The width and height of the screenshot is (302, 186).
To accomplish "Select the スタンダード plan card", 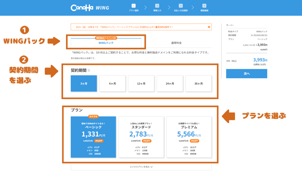I will coord(141,137).
